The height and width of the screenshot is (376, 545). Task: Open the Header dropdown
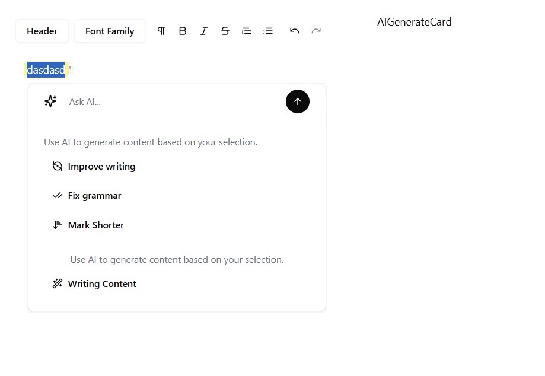pyautogui.click(x=42, y=31)
